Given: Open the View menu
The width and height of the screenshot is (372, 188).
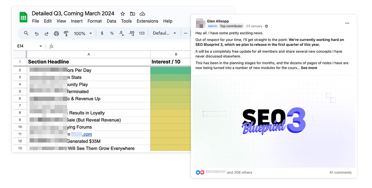Looking at the screenshot, I should 61,21.
